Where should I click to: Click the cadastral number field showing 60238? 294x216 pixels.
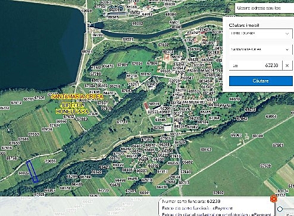click(x=255, y=65)
